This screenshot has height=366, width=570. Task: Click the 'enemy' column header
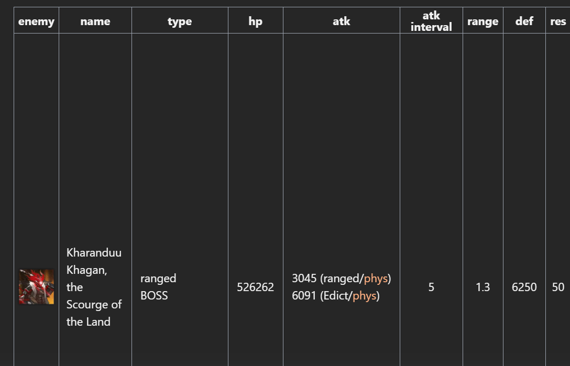[x=36, y=21]
